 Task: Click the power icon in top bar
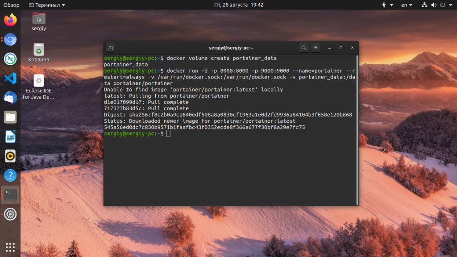pos(443,5)
